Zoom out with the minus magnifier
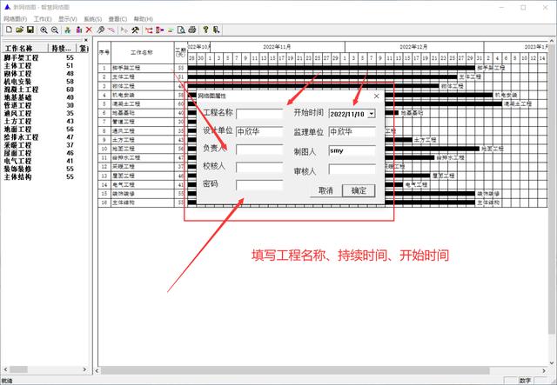The height and width of the screenshot is (385, 557). (x=55, y=30)
